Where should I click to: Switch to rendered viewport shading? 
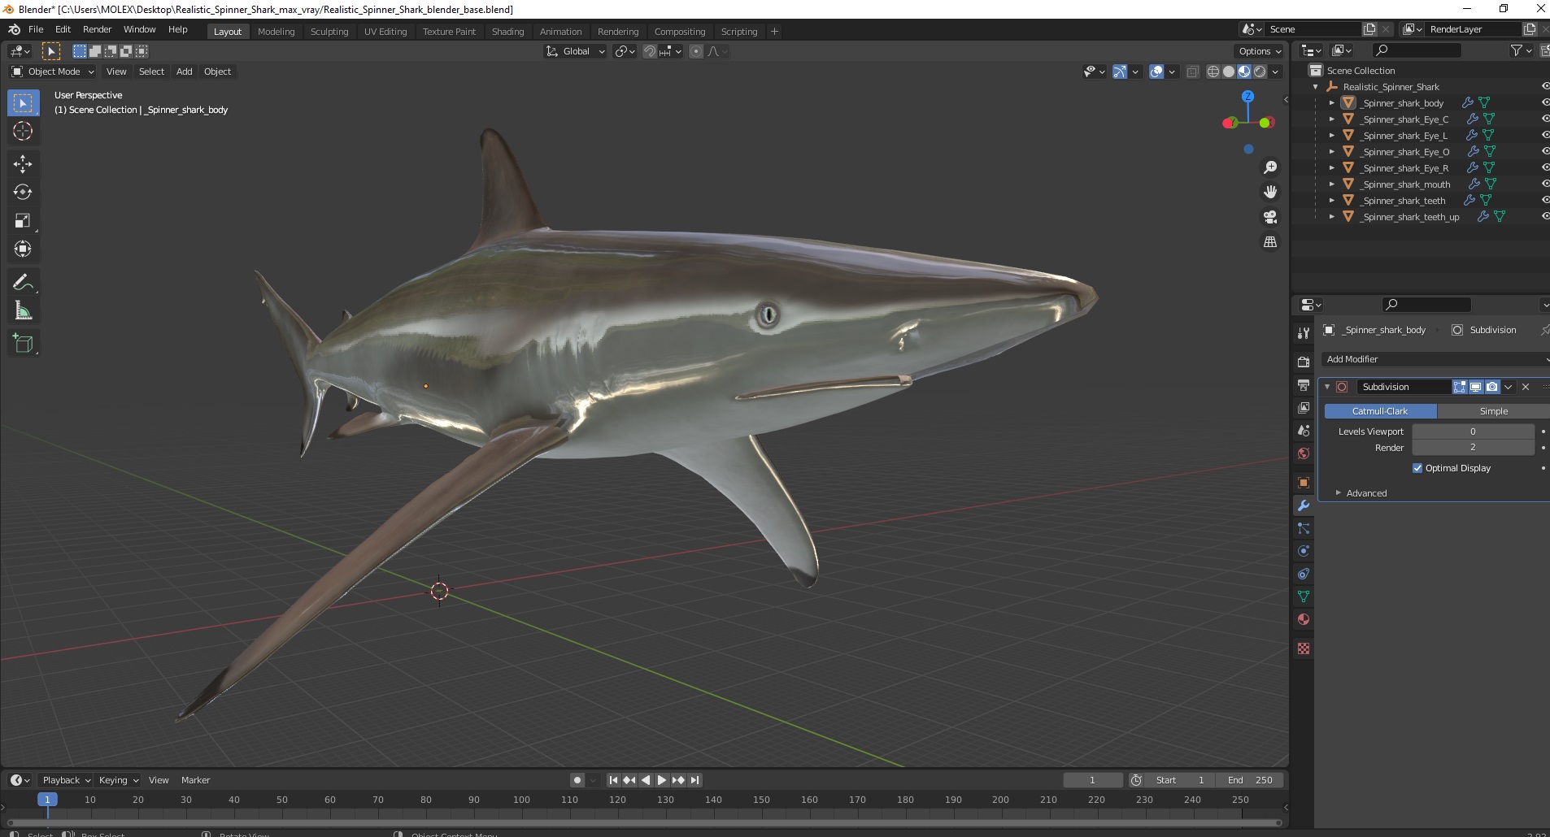click(1260, 72)
